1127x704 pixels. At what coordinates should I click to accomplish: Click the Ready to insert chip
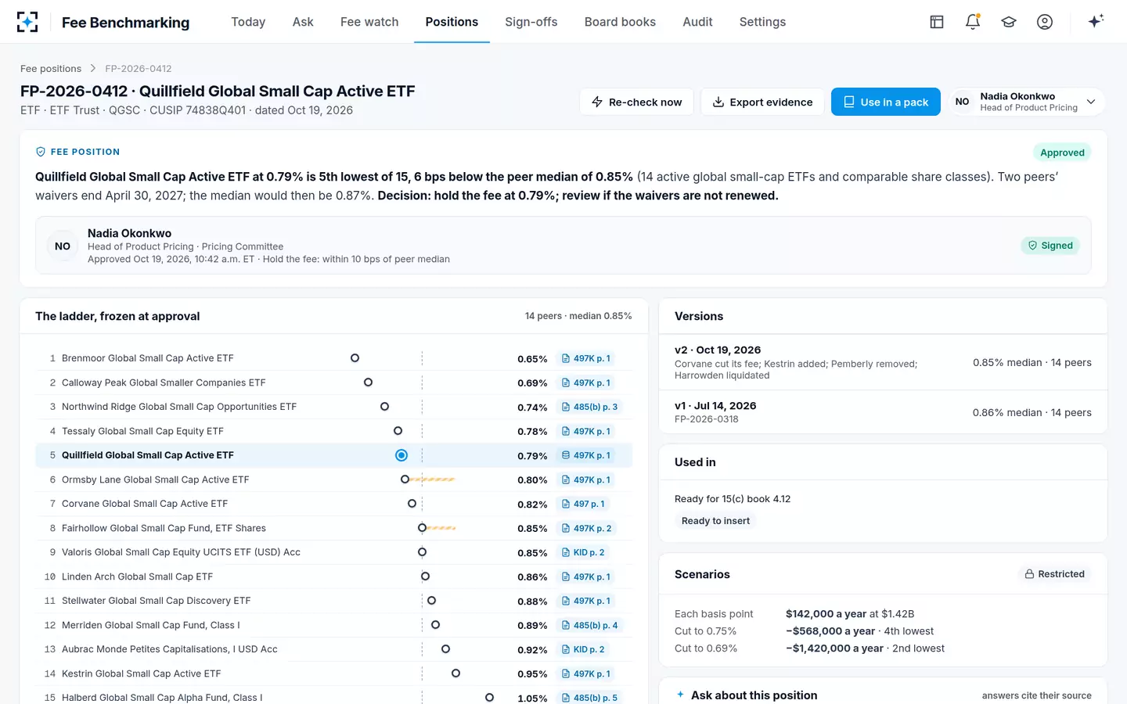coord(715,521)
